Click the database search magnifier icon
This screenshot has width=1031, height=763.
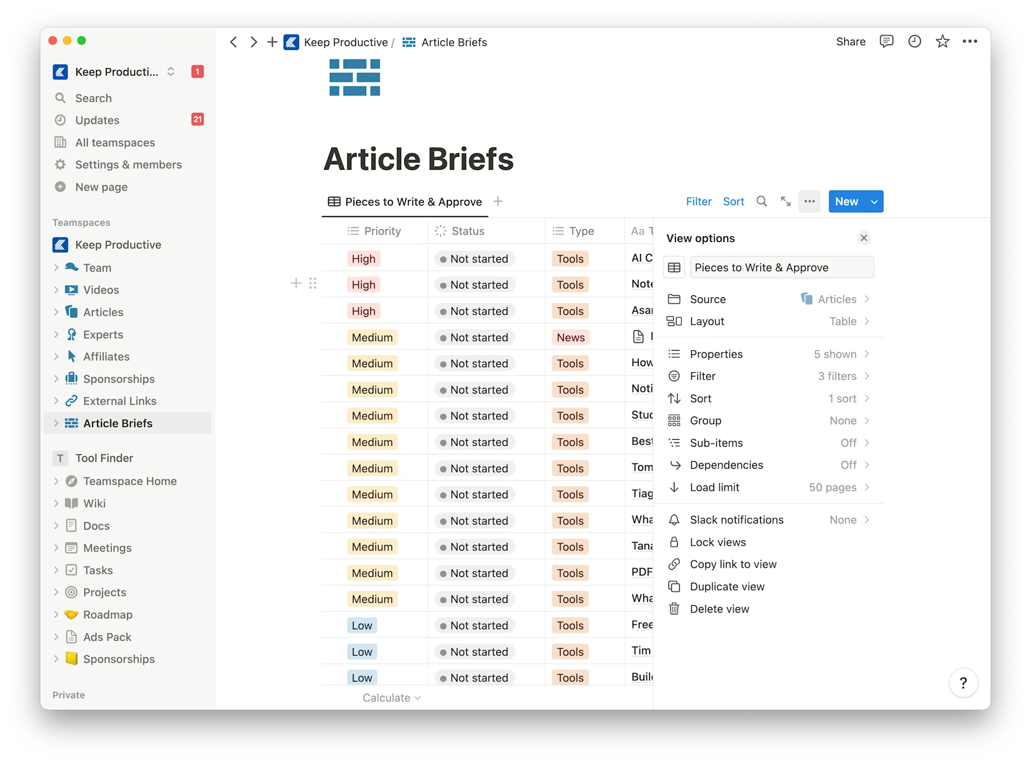761,201
